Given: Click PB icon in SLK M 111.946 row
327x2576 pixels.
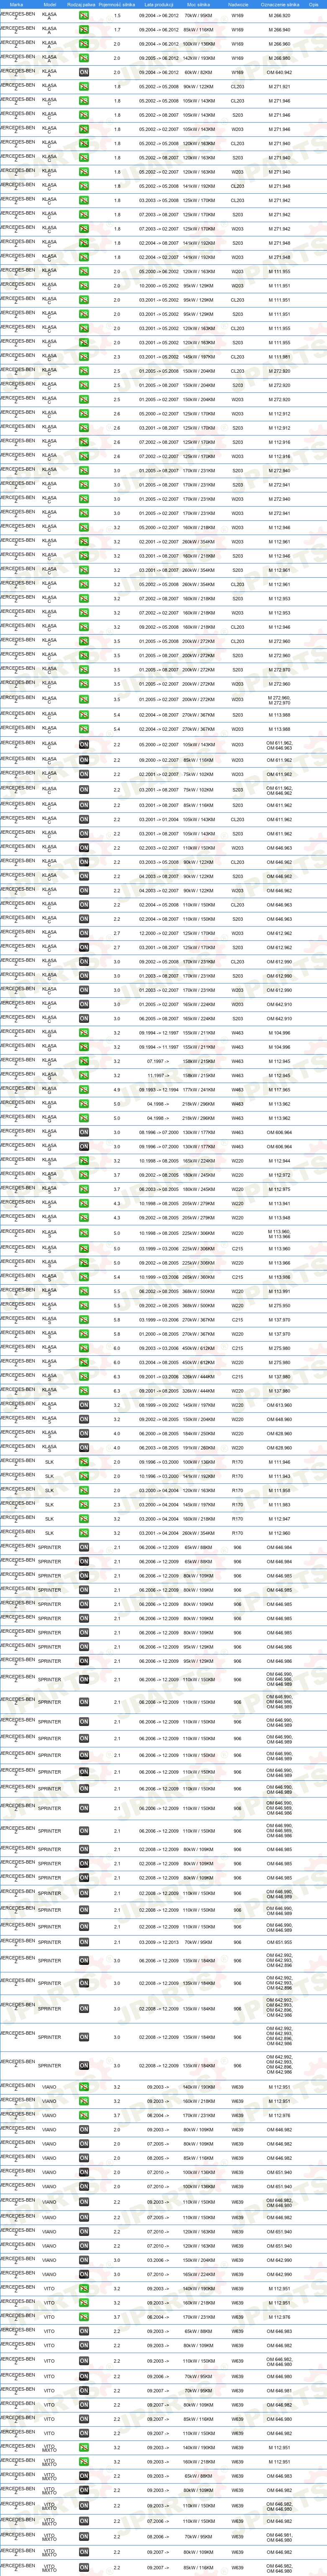Looking at the screenshot, I should pyautogui.click(x=84, y=1462).
